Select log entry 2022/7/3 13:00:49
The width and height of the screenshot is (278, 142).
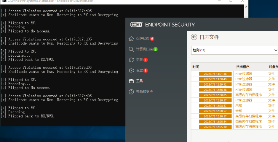pyautogui.click(x=215, y=79)
